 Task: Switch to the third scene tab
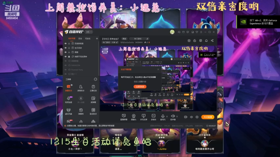click(x=88, y=39)
